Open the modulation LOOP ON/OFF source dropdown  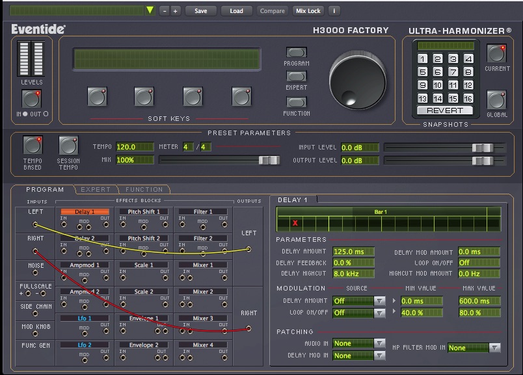[379, 313]
